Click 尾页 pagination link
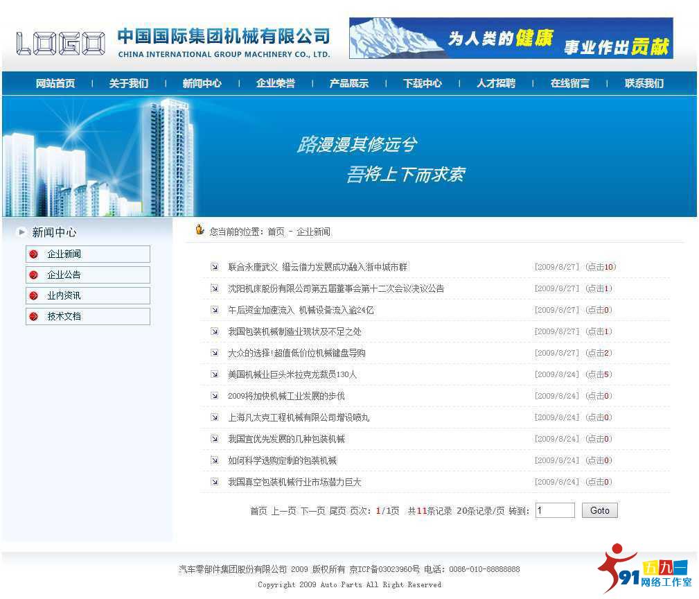Image resolution: width=699 pixels, height=599 pixels. tap(337, 511)
